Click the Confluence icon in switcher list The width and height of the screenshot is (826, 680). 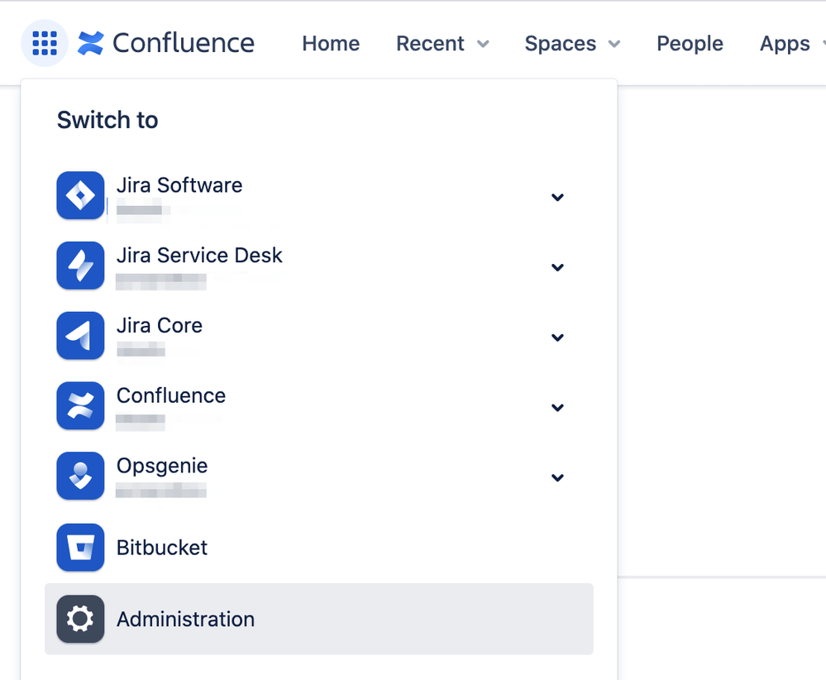80,406
